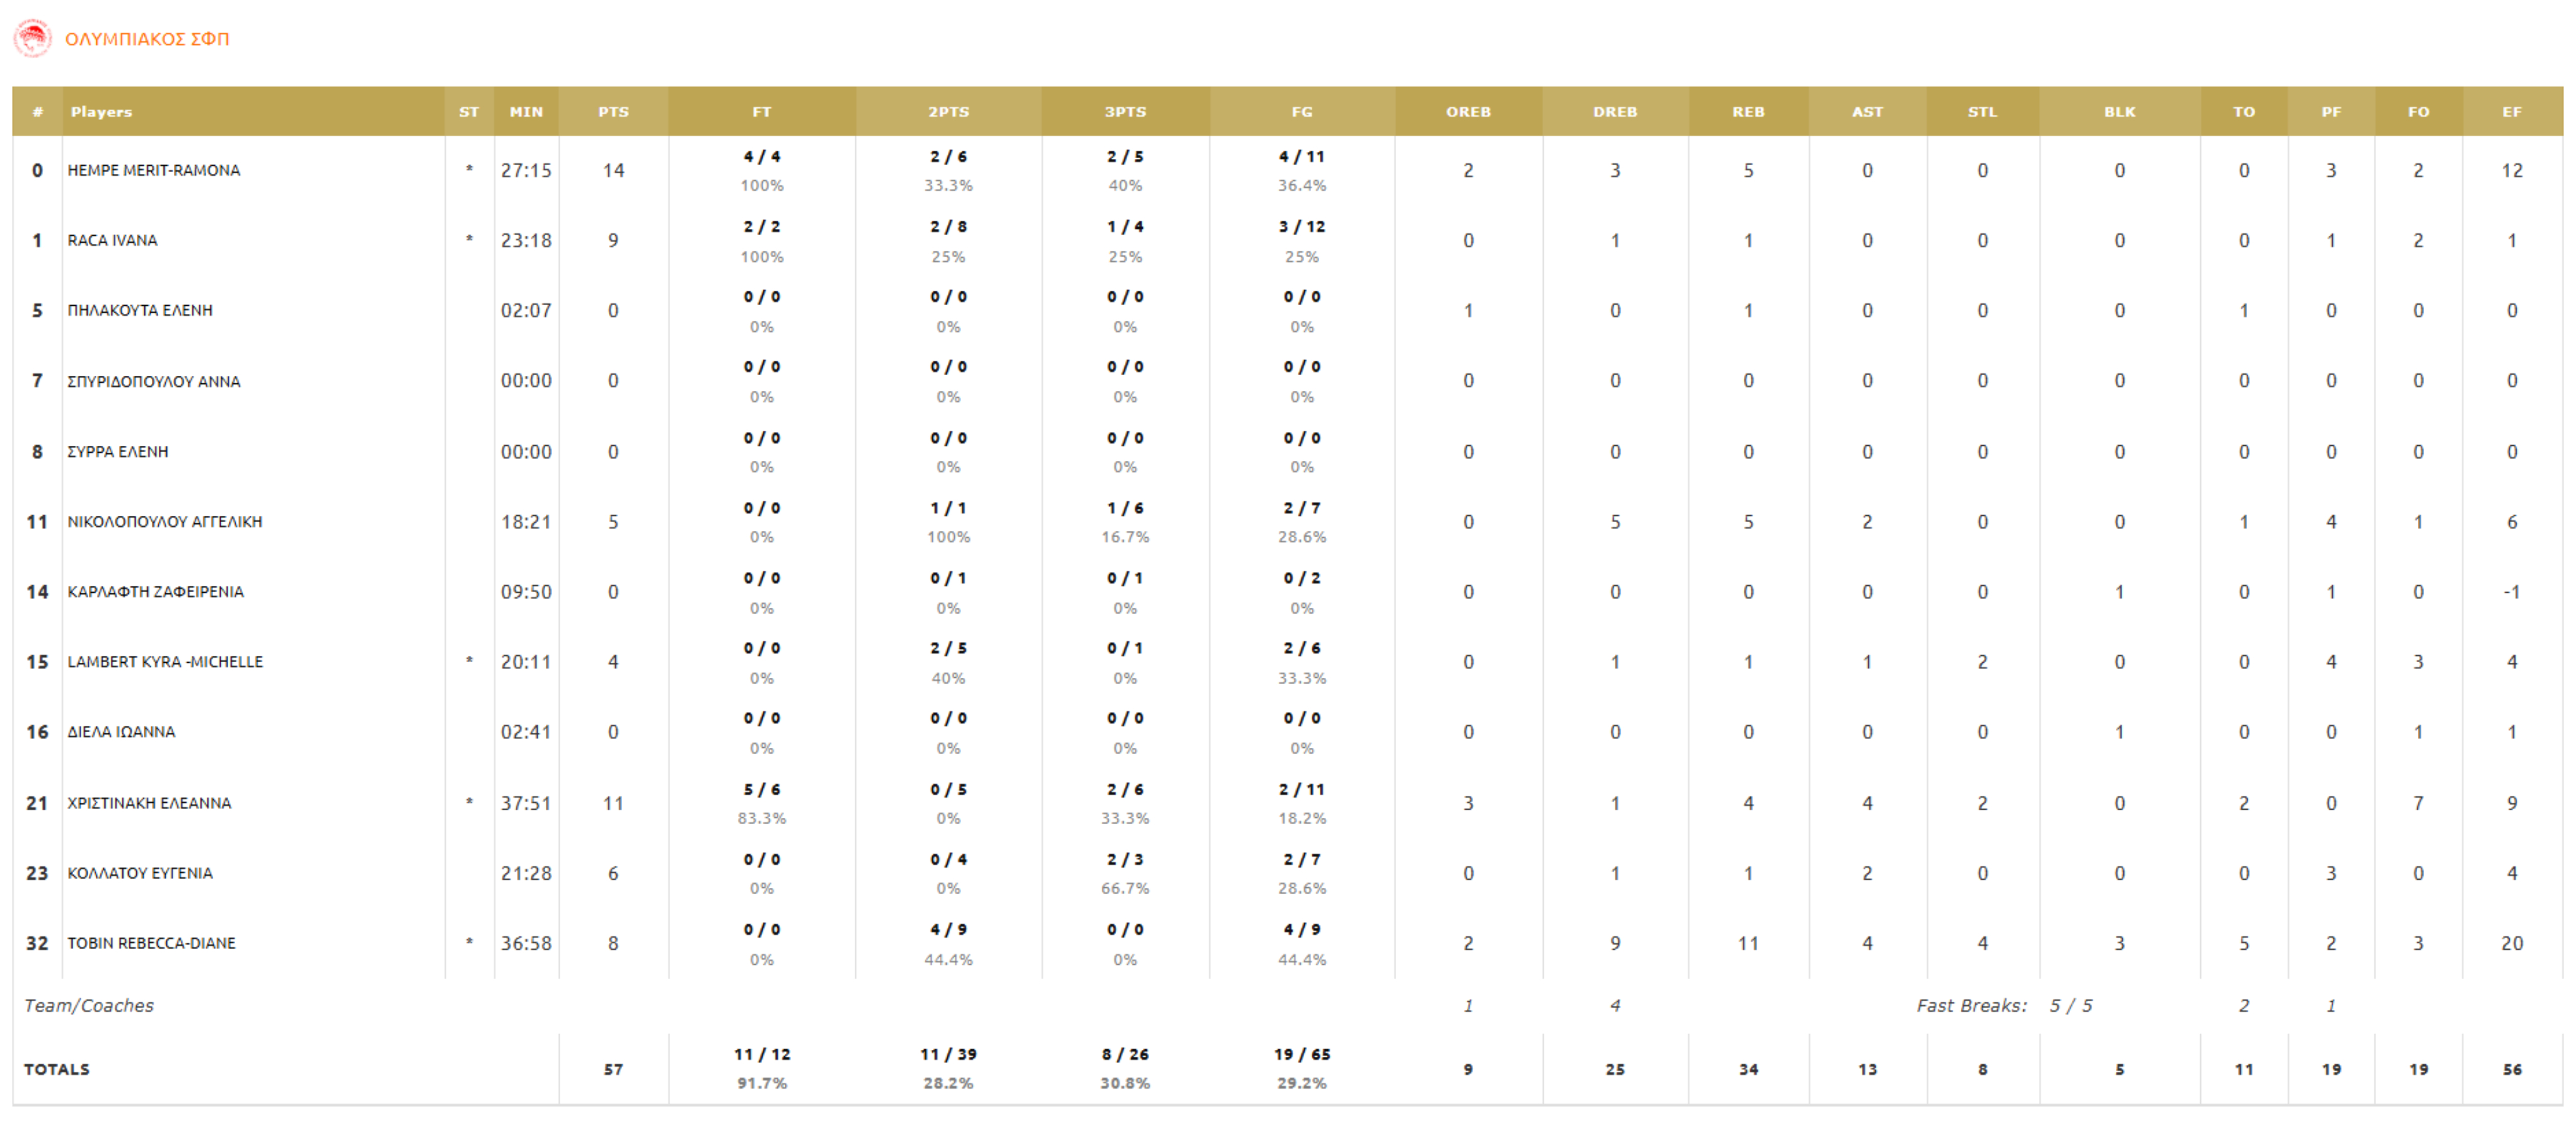The image size is (2576, 1123).
Task: Click the AST column header
Action: tap(1866, 112)
